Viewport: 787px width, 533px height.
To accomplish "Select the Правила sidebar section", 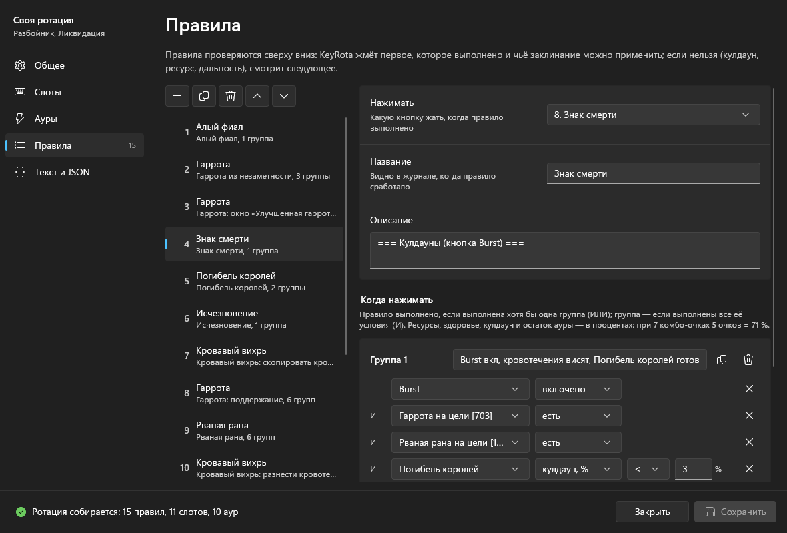I will click(x=75, y=145).
